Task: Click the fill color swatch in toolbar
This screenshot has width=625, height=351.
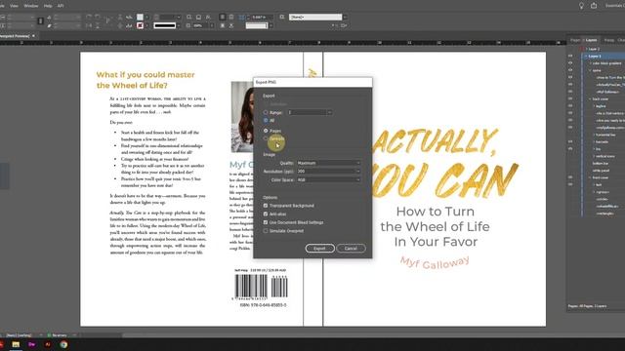Action: click(x=140, y=18)
